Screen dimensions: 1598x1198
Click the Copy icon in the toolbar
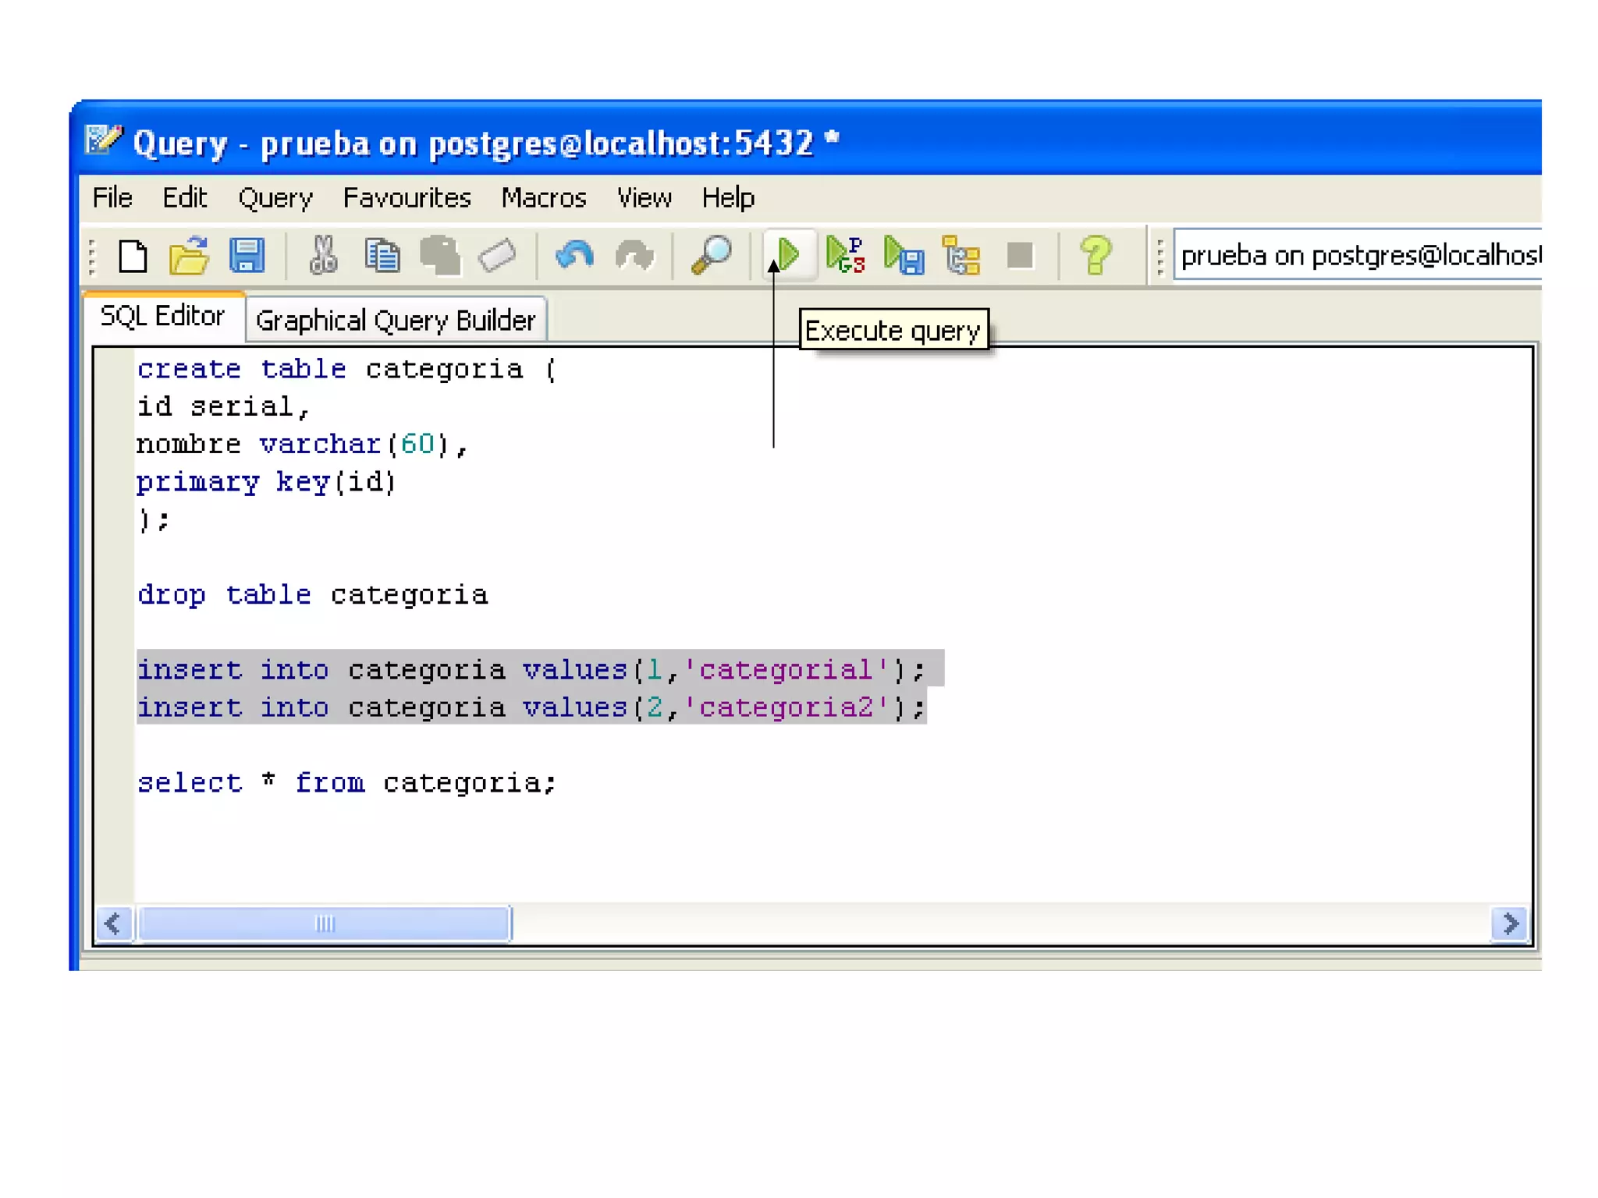pos(382,256)
